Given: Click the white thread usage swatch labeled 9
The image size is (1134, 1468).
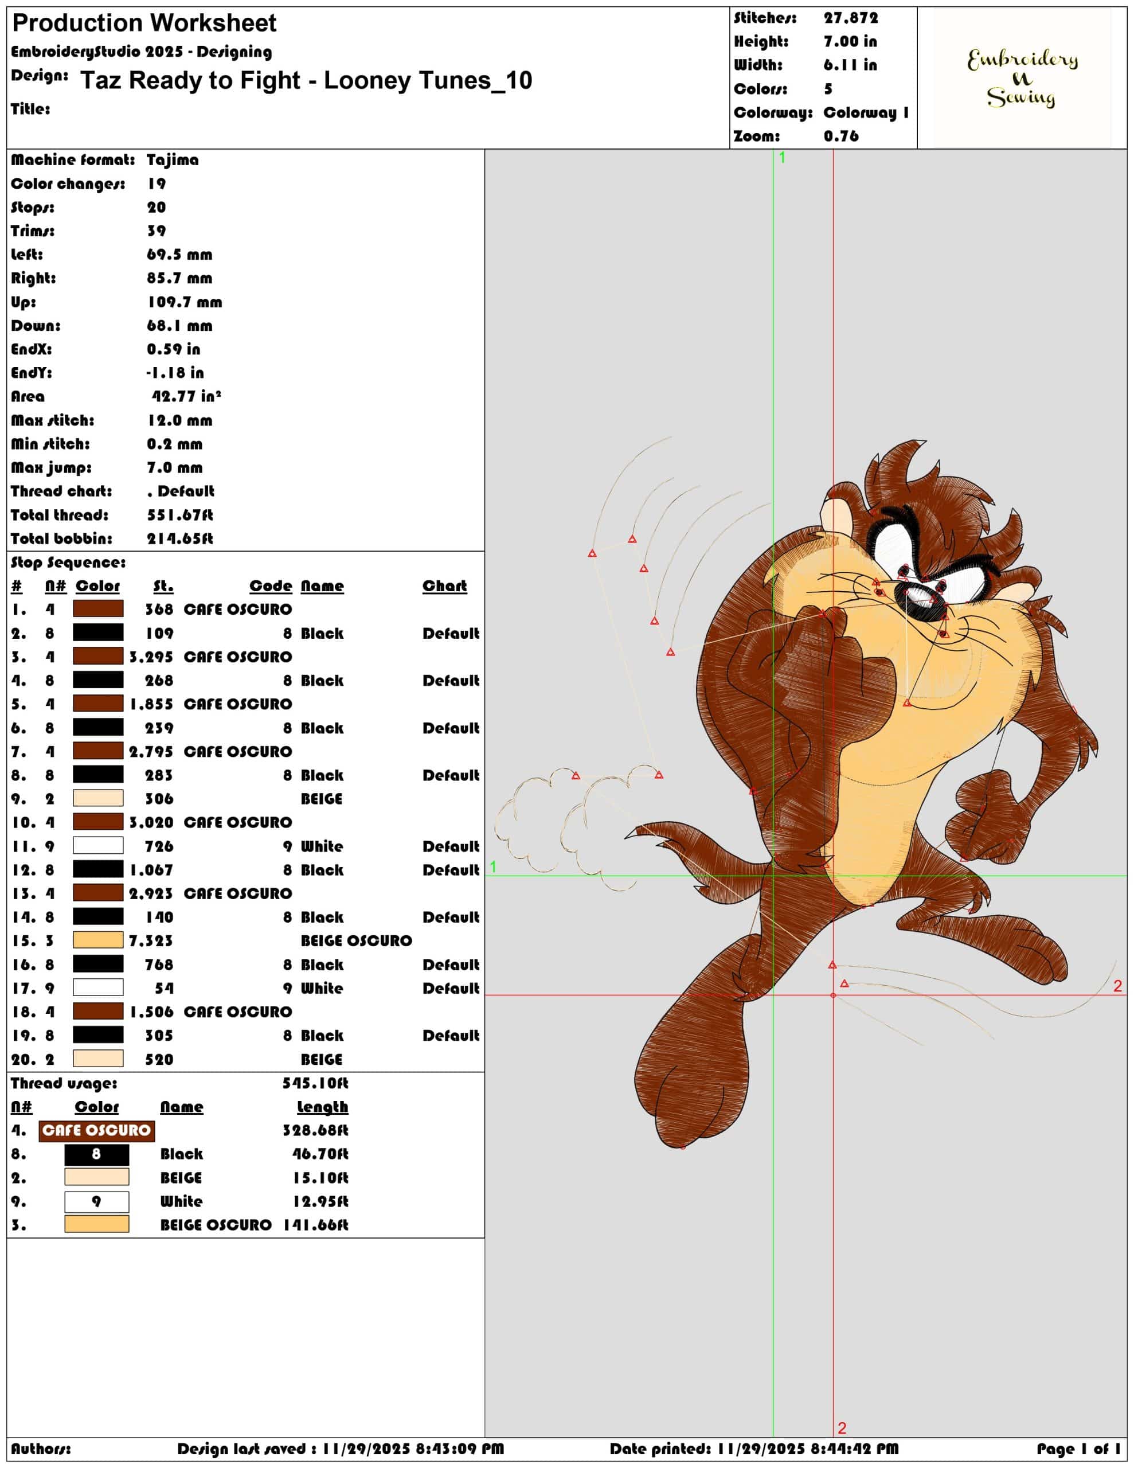Looking at the screenshot, I should tap(97, 1201).
